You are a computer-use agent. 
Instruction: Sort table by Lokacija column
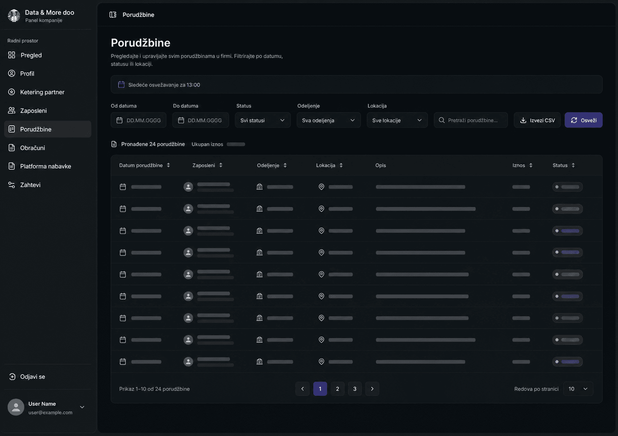click(329, 165)
